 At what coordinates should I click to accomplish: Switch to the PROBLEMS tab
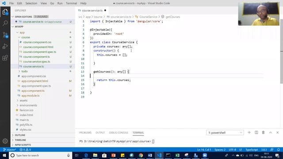click(85, 132)
